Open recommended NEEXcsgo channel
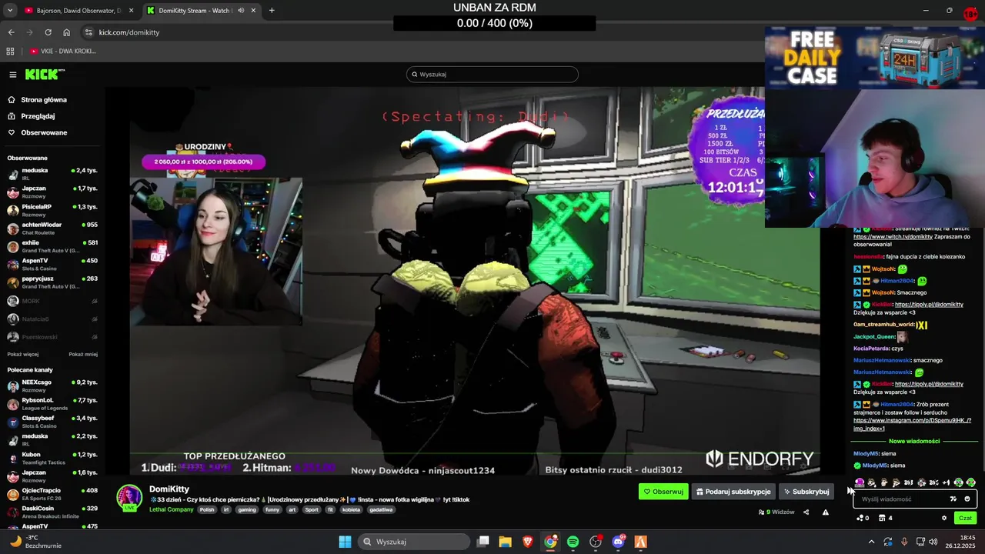 52,385
